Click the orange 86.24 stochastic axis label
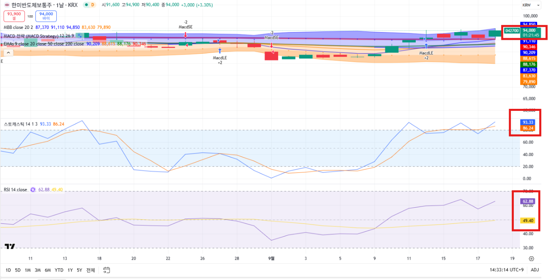Image resolution: width=548 pixels, height=280 pixels. (528, 129)
